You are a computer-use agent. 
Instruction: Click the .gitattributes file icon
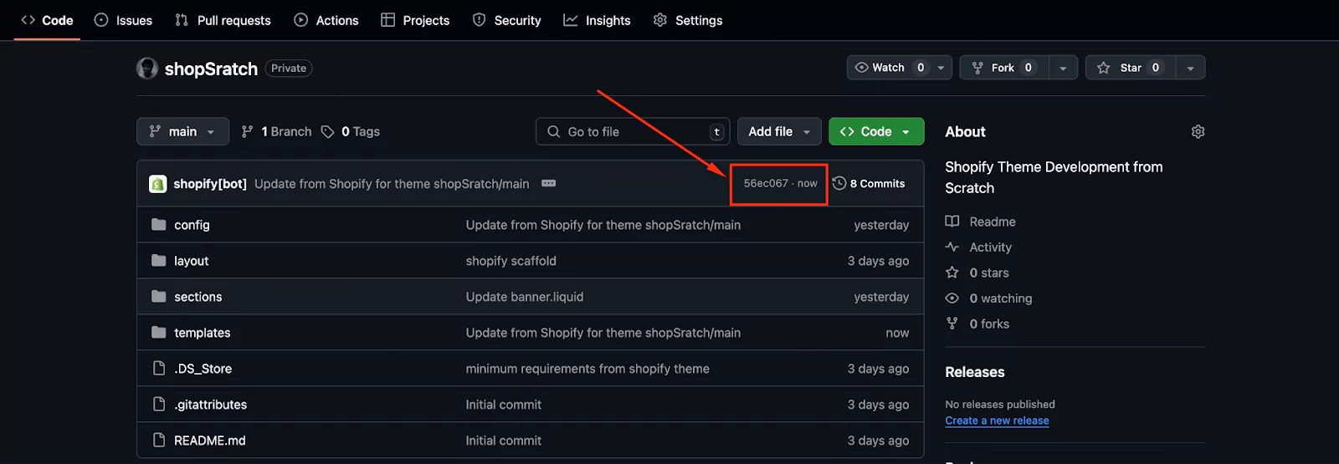coord(159,404)
